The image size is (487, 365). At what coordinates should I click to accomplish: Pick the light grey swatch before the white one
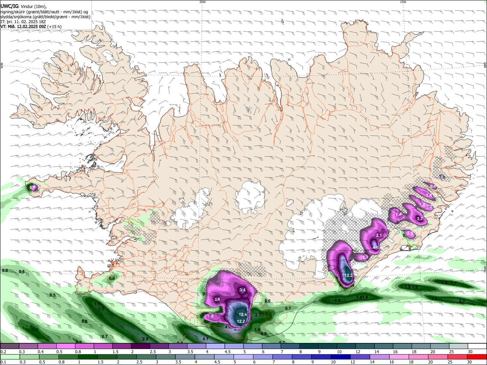[x=458, y=346]
